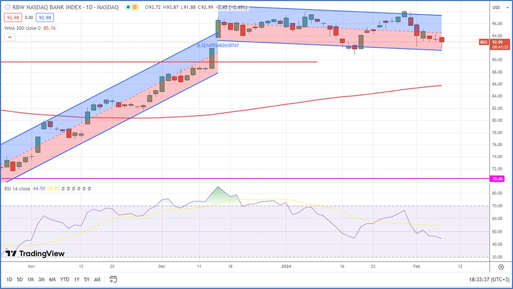This screenshot has height=289, width=513.
Task: Select the 5Y date range
Action: [87, 279]
